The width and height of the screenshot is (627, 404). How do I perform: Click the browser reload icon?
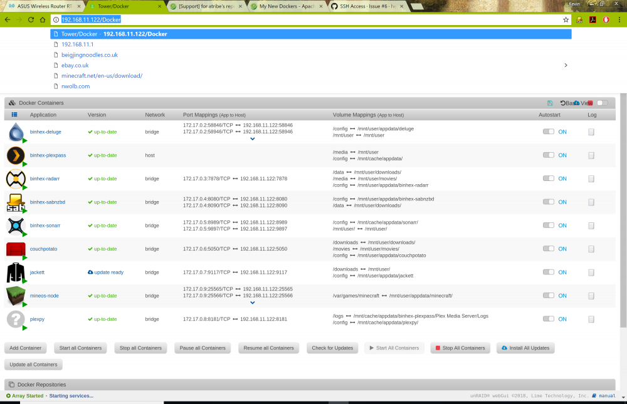point(31,19)
